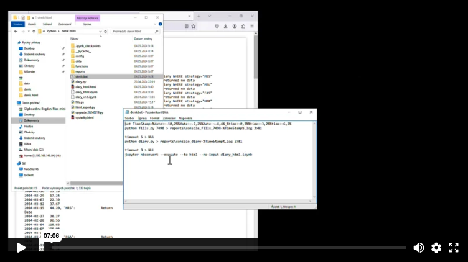Select the denik.bat file
This screenshot has height=262, width=468.
pyautogui.click(x=82, y=76)
